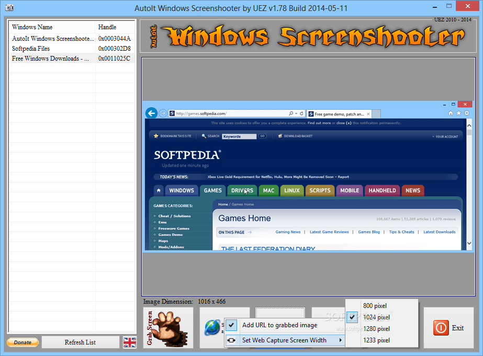Click the web capture globe icon
The width and height of the screenshot is (483, 356).
tap(212, 327)
